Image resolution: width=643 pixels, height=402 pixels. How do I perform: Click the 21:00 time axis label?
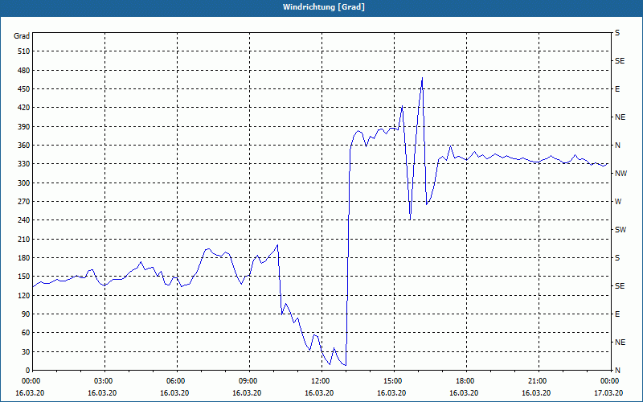pos(539,381)
